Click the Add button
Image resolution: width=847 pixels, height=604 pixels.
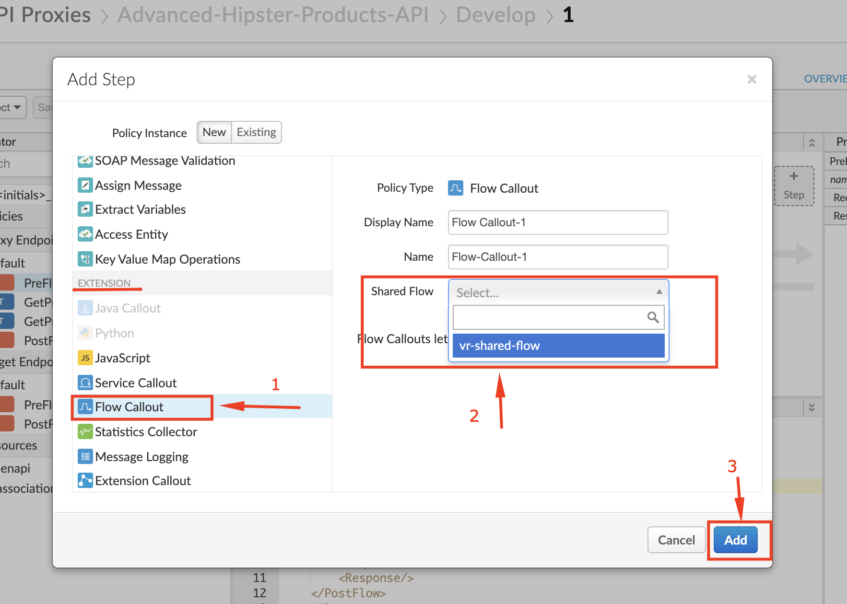click(736, 540)
